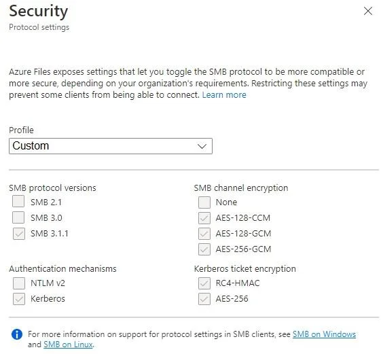Toggle AES-256 Kerberos ticket encryption
Viewport: 381px width, 354px height.
pyautogui.click(x=204, y=299)
